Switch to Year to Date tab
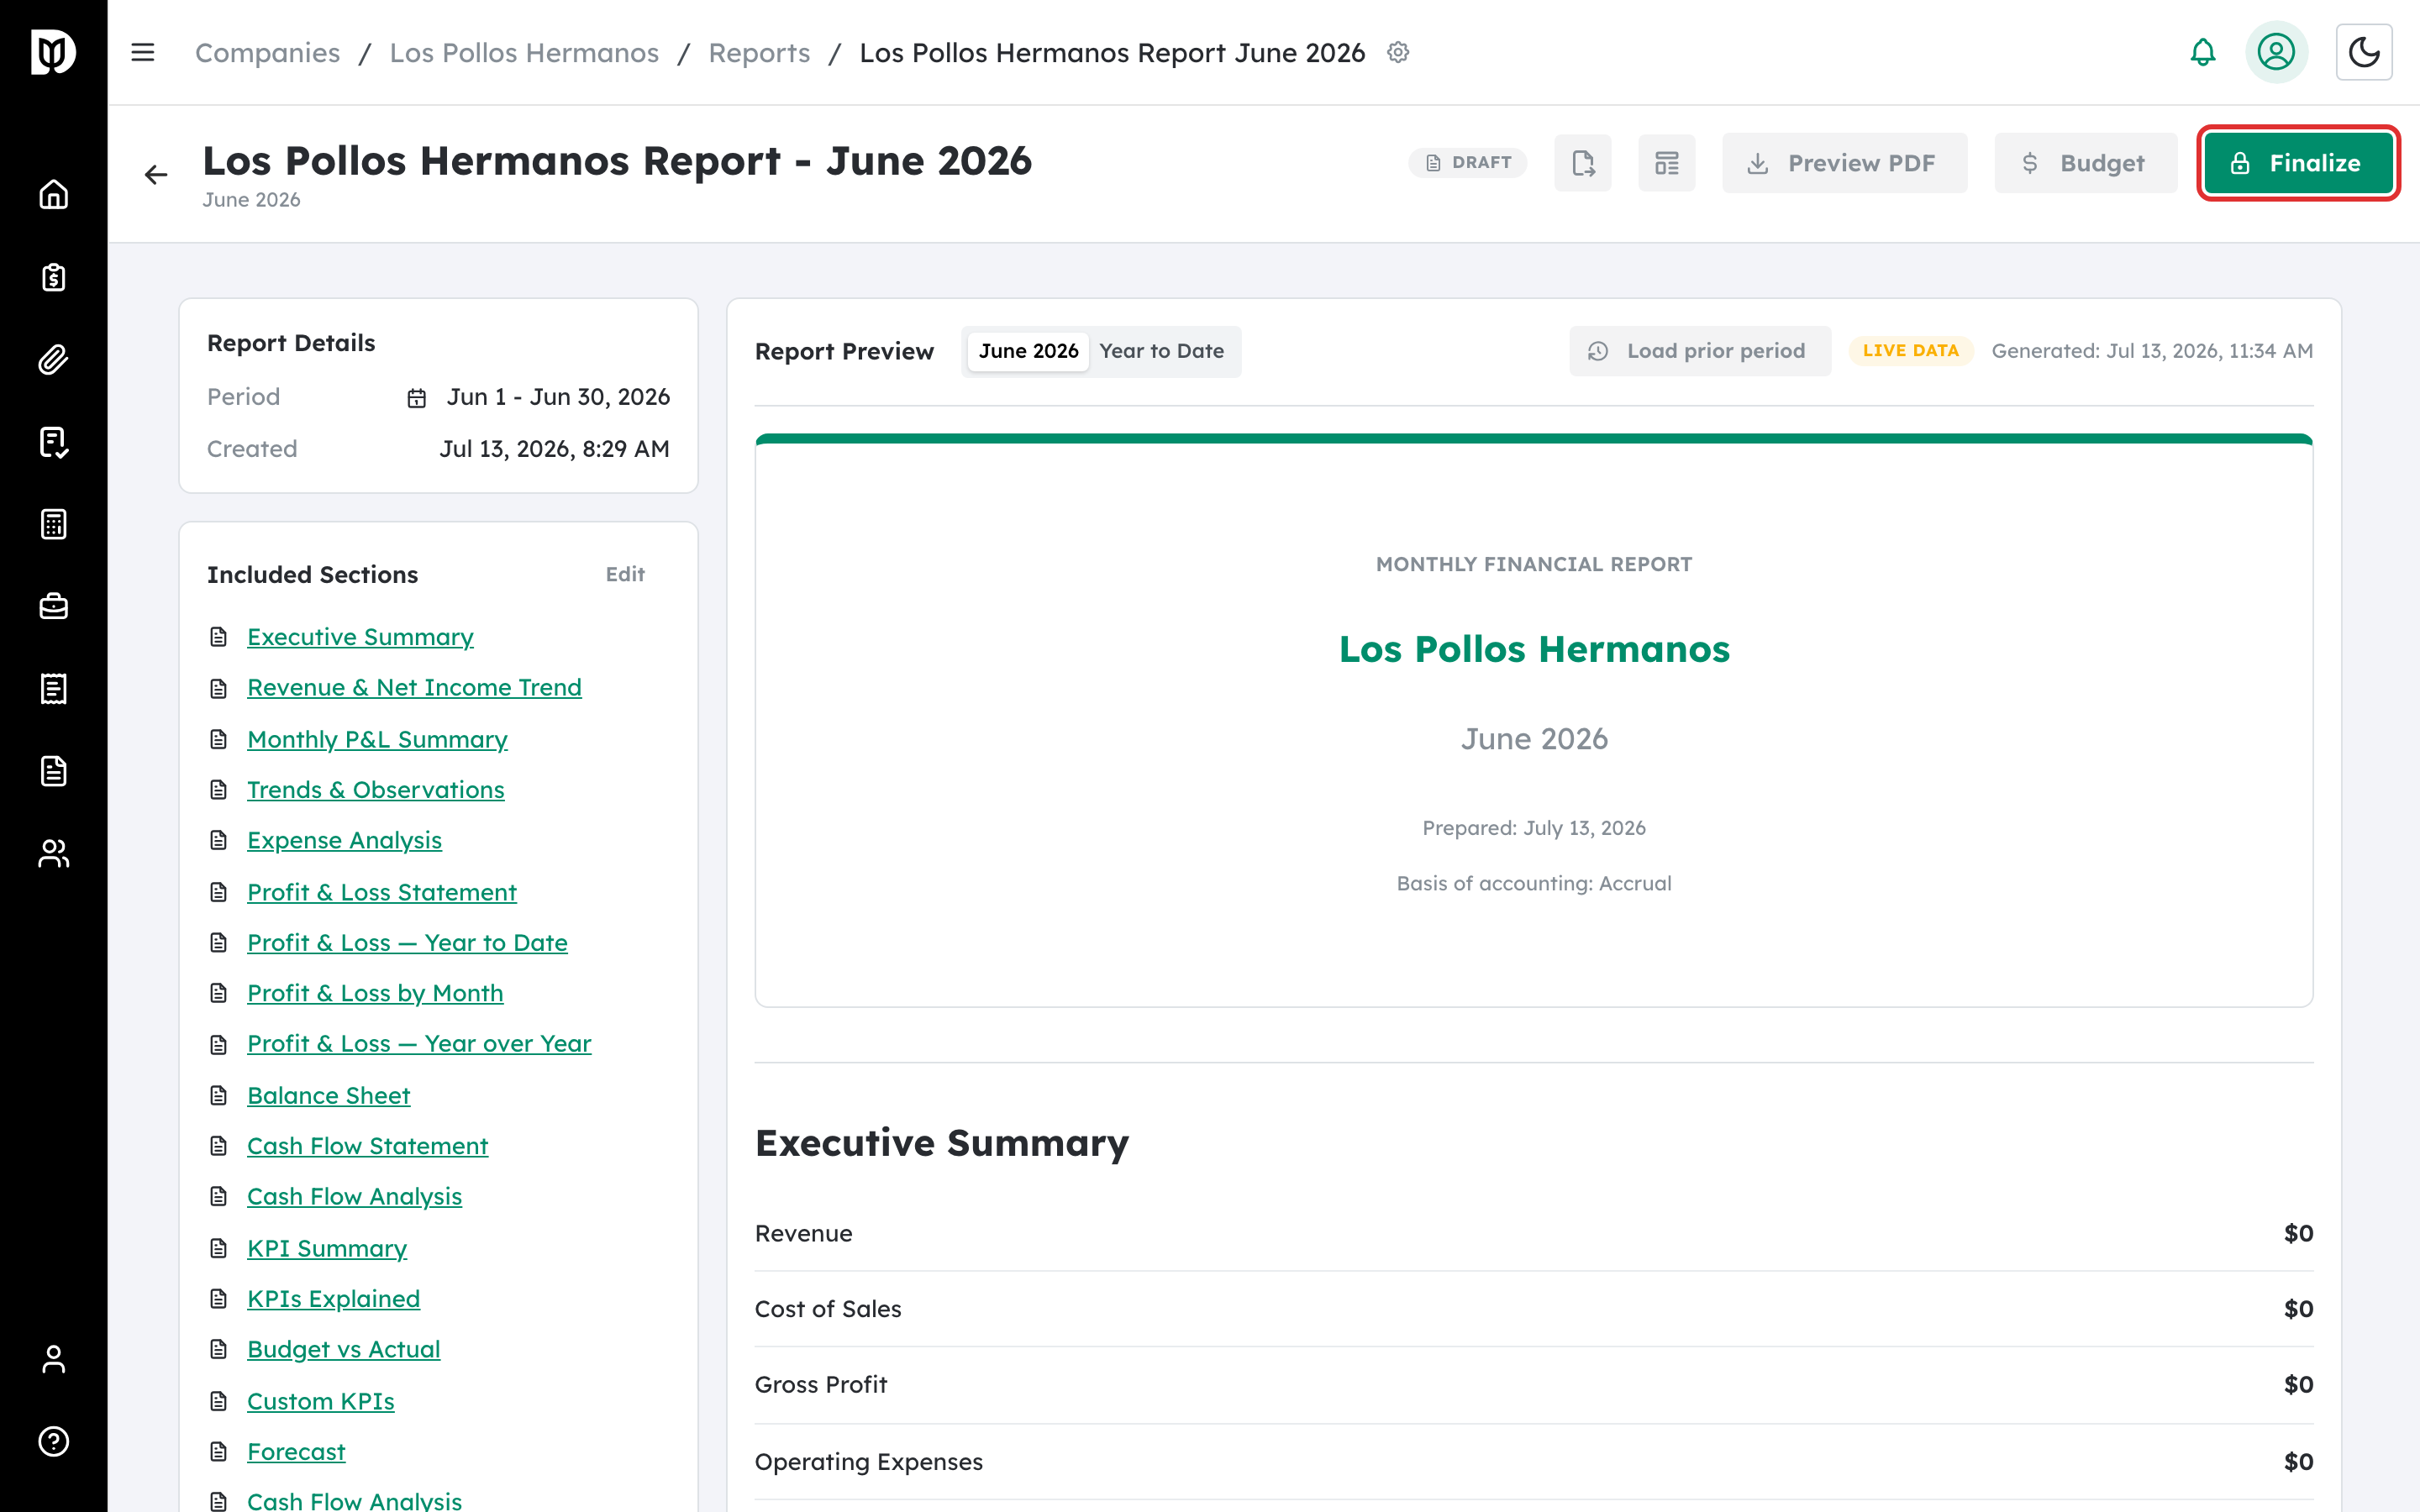 (1161, 351)
